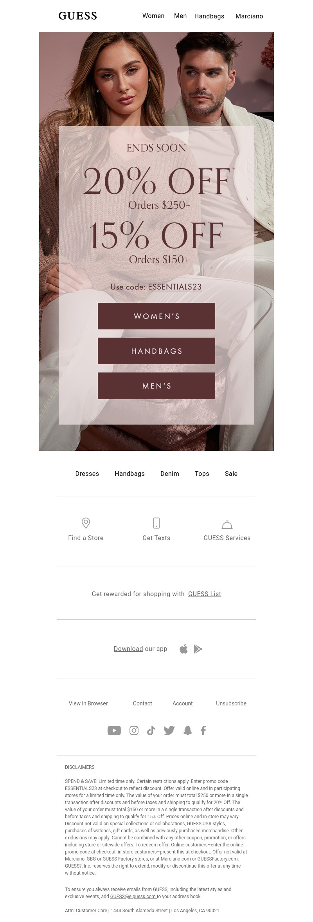Image resolution: width=313 pixels, height=922 pixels.
Task: Click the MEN'S banner button
Action: tap(156, 386)
